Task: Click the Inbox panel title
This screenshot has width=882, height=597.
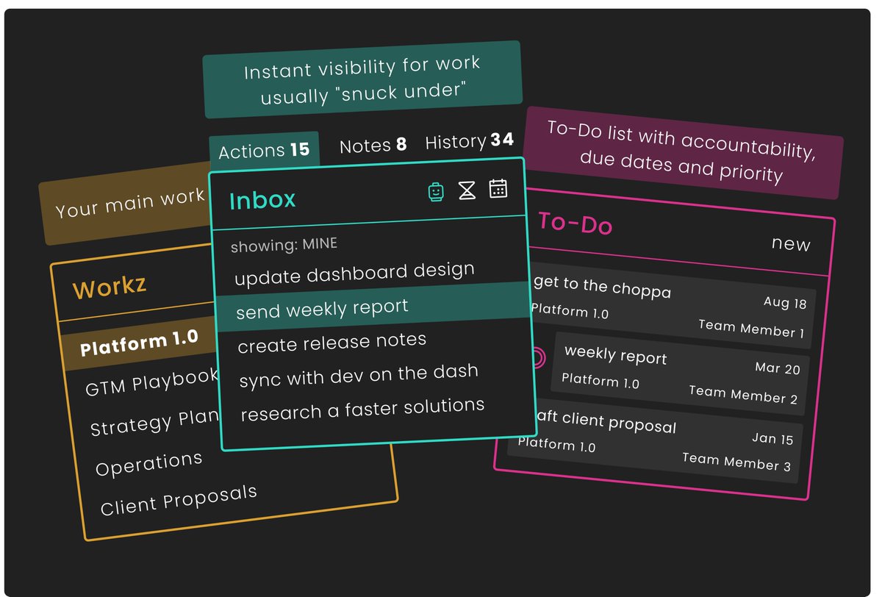Action: 262,200
